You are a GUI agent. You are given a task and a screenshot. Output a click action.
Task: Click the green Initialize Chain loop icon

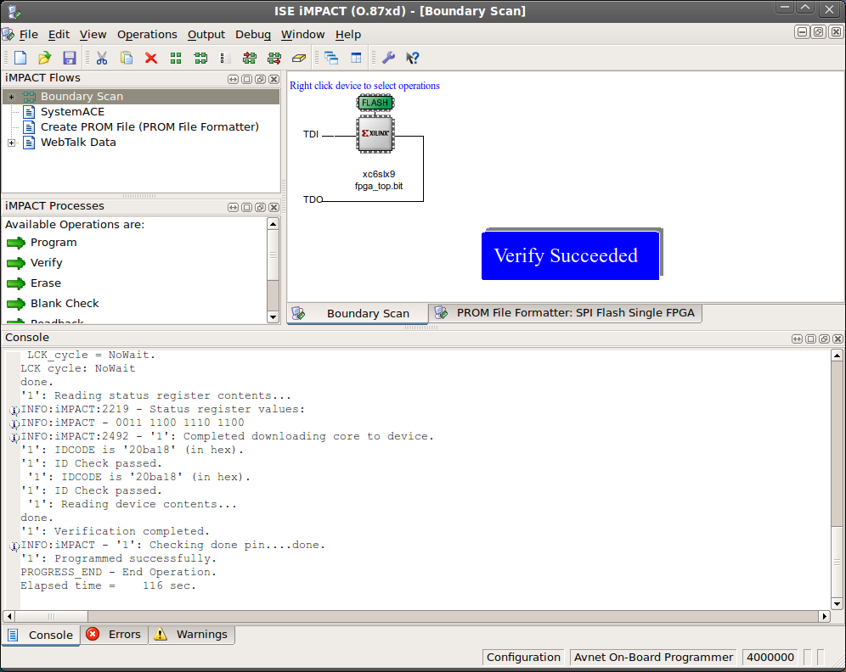pyautogui.click(x=200, y=59)
